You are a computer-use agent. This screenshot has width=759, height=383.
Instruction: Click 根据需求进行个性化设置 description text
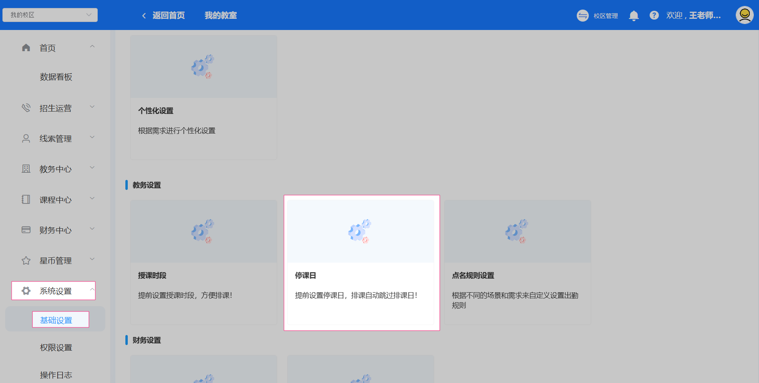pos(177,131)
